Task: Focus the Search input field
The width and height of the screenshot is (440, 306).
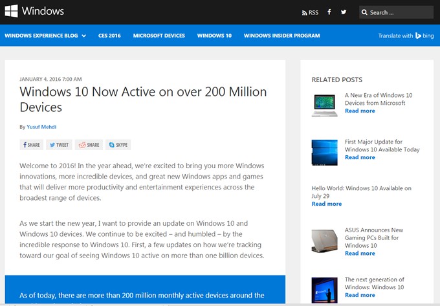Action: (396, 12)
